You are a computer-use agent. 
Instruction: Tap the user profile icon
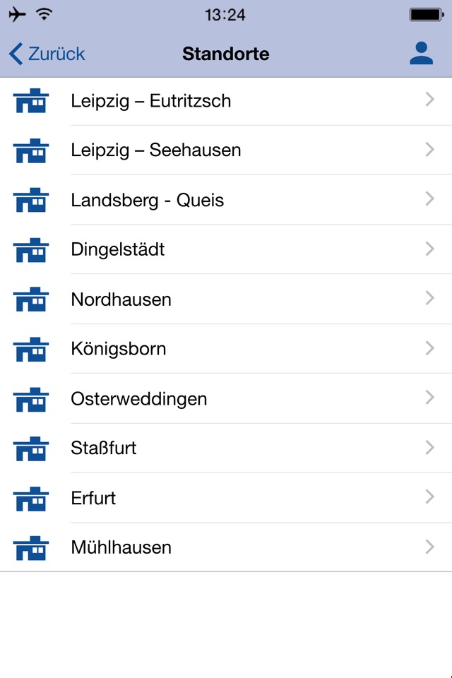(422, 54)
